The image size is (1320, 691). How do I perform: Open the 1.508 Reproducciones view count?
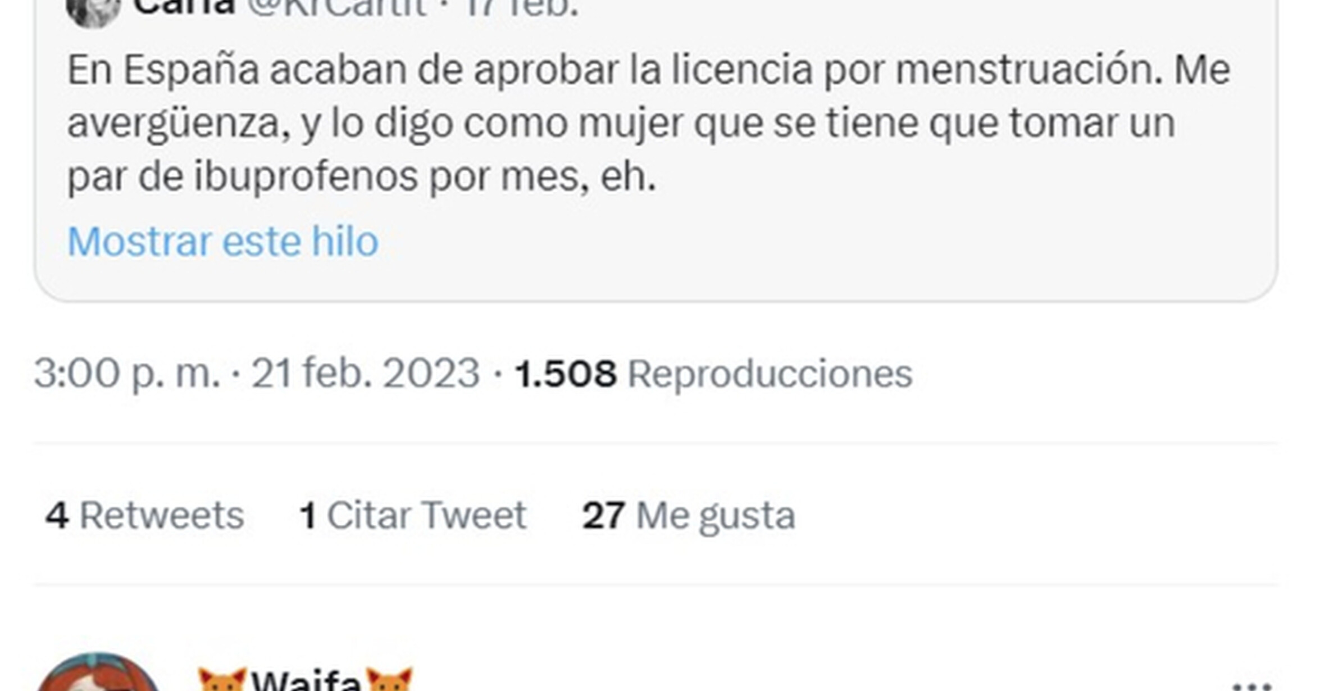[x=713, y=374]
